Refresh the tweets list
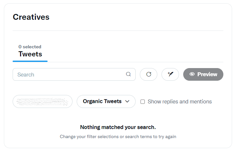 pyautogui.click(x=149, y=74)
